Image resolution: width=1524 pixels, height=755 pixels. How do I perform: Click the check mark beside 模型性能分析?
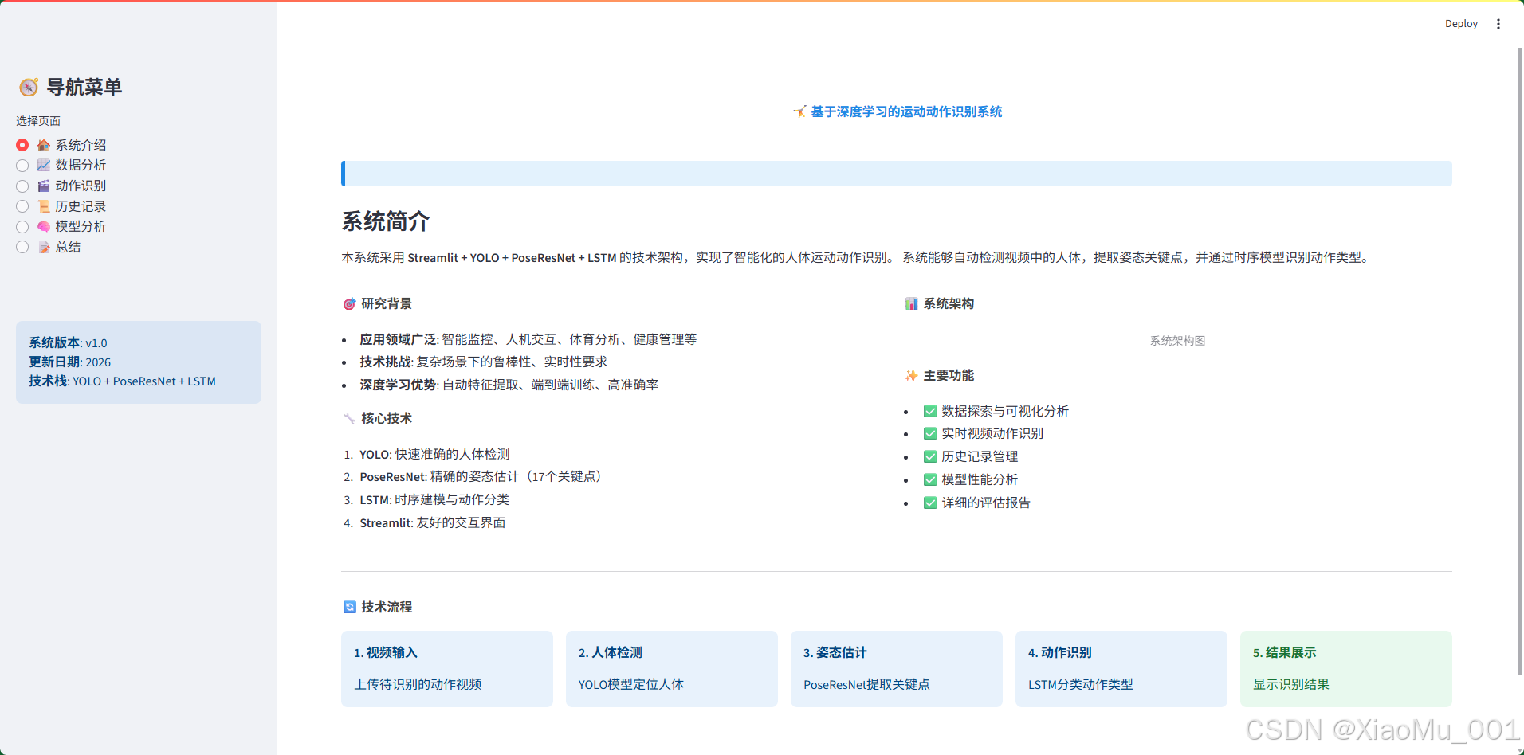pos(929,479)
